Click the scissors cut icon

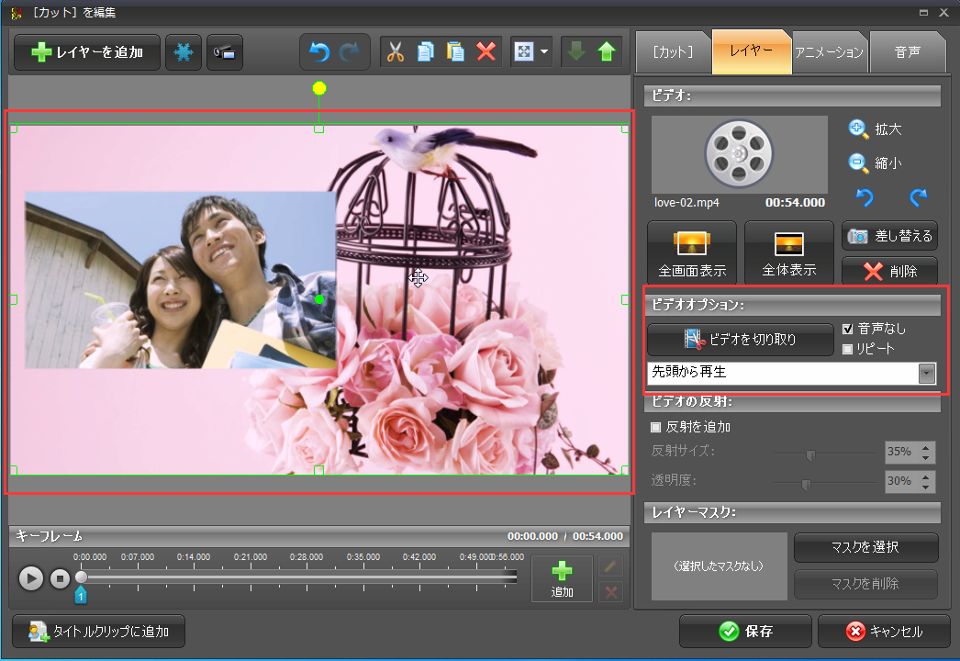(396, 52)
